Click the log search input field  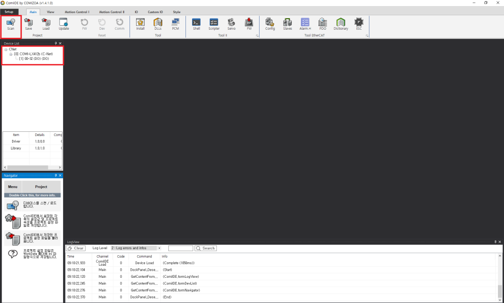point(180,248)
